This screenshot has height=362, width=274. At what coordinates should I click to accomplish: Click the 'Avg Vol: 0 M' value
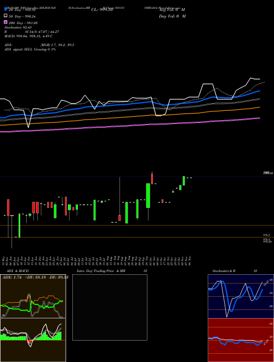pos(172,10)
